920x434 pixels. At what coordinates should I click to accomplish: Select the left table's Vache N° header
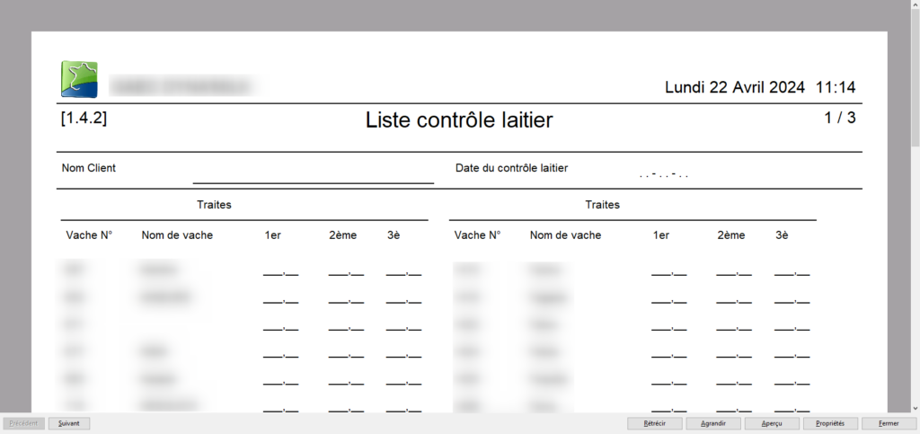click(89, 235)
